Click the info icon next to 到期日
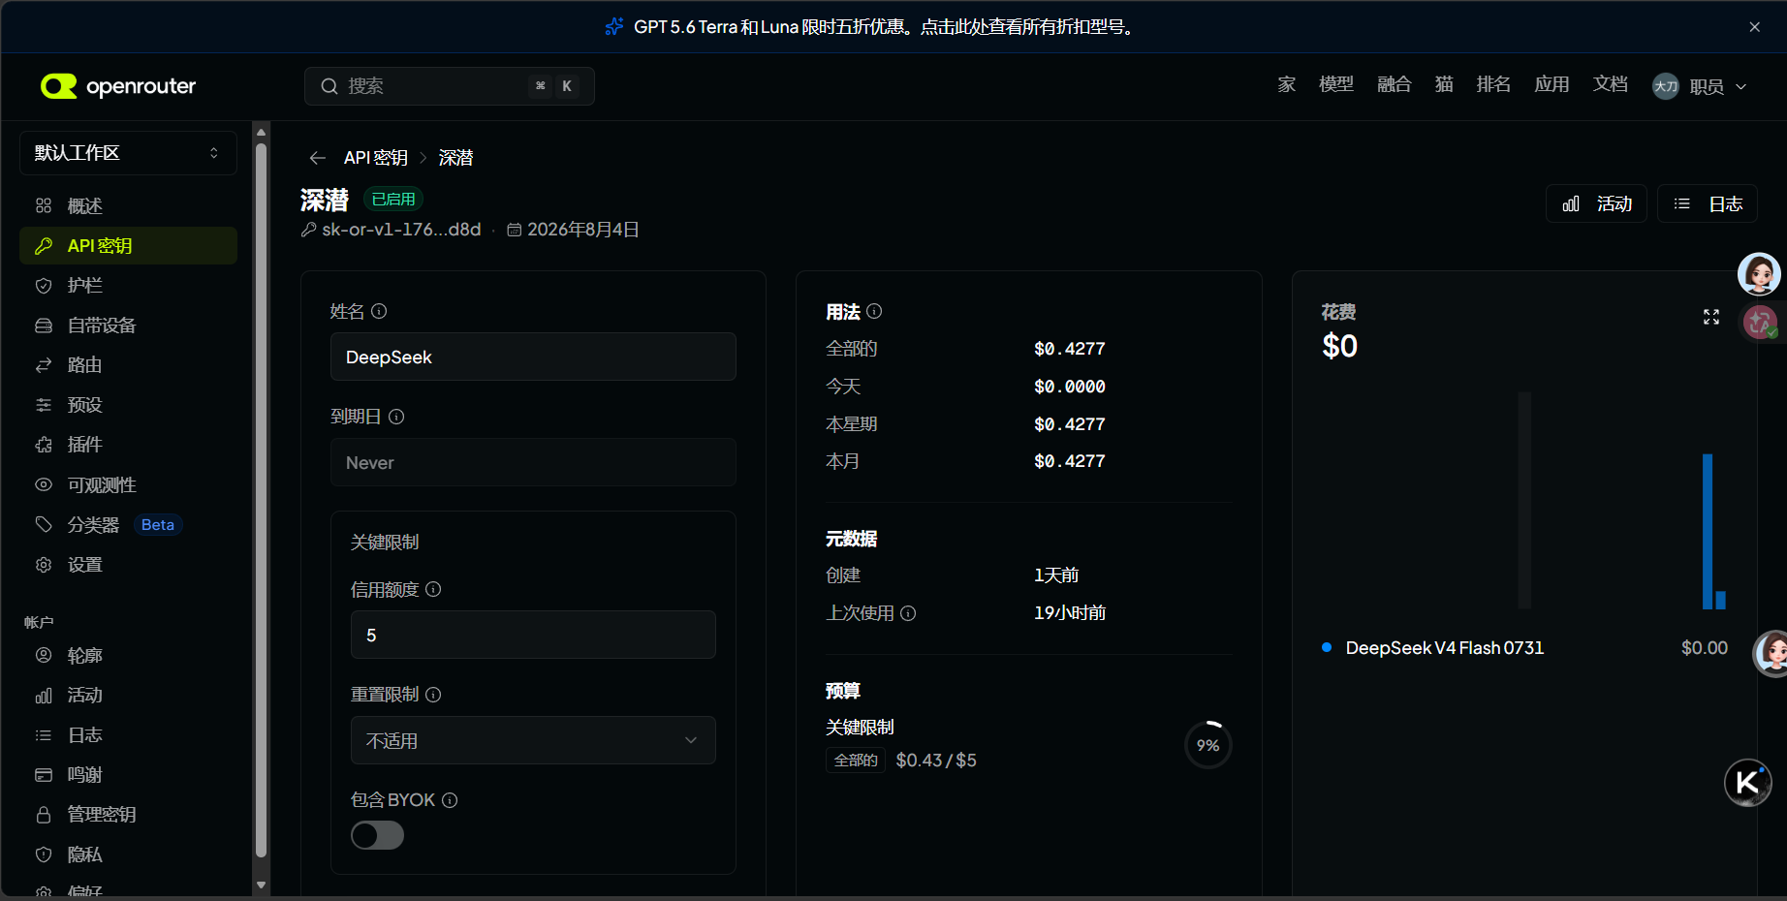The width and height of the screenshot is (1787, 901). click(x=396, y=417)
